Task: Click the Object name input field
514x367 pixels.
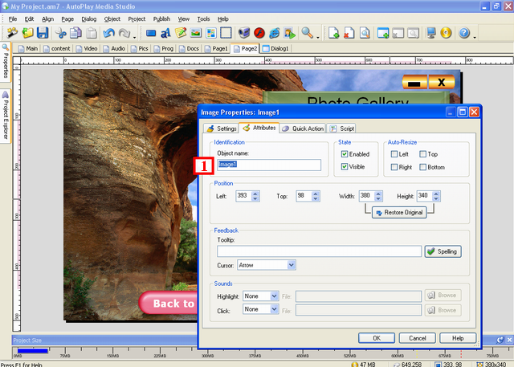Action: 269,165
